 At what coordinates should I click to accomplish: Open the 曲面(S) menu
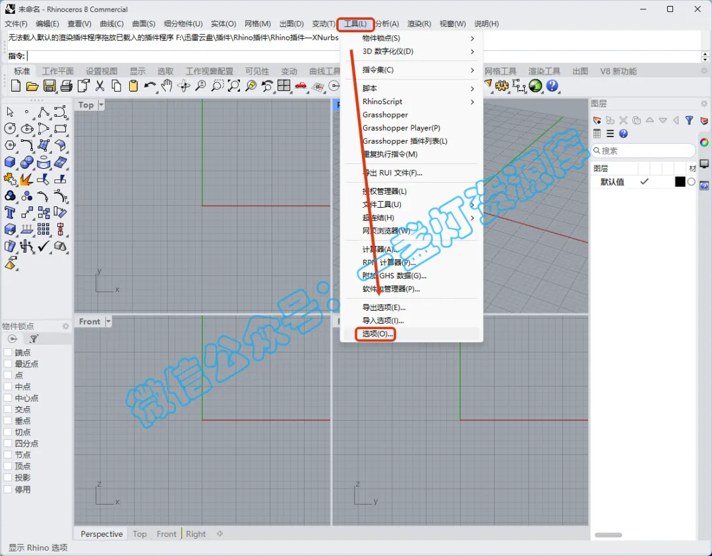144,24
